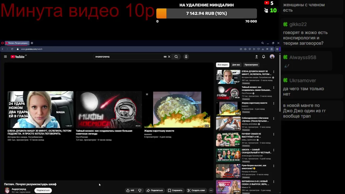Click chat username Alwayss958
The height and width of the screenshot is (194, 345).
point(303,57)
